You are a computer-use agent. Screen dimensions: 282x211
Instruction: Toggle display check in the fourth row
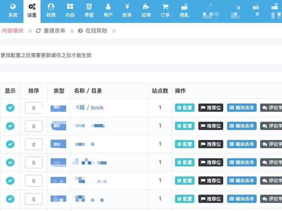pos(10,162)
